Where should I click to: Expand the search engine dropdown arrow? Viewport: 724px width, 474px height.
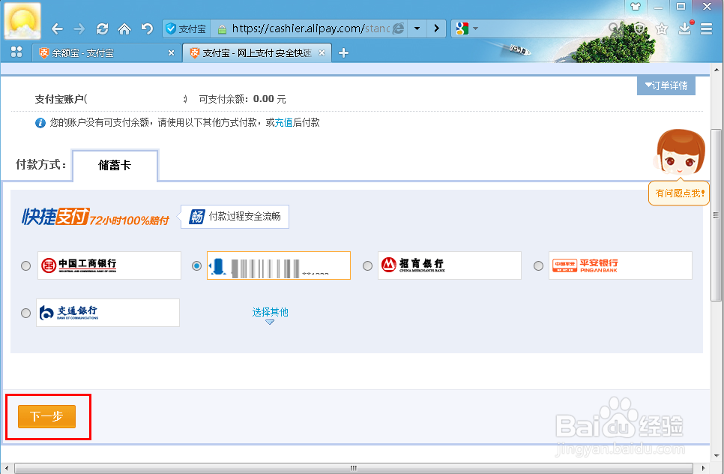[474, 28]
